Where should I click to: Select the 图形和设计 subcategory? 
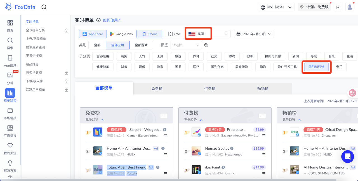click(316, 67)
